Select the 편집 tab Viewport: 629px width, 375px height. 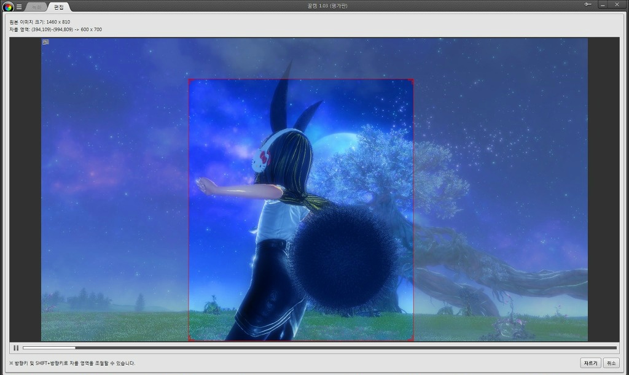pyautogui.click(x=58, y=7)
